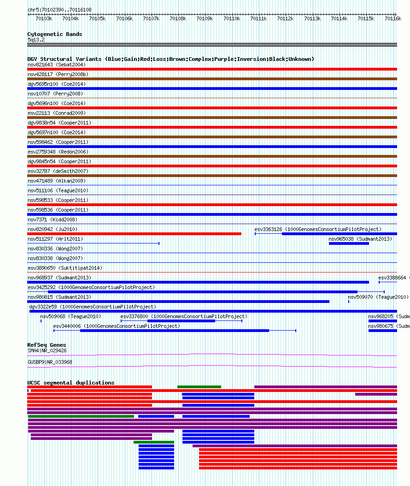The height and width of the screenshot is (486, 410).
Task: Select nsv509070 (Teague2010) label
Action: point(378,297)
